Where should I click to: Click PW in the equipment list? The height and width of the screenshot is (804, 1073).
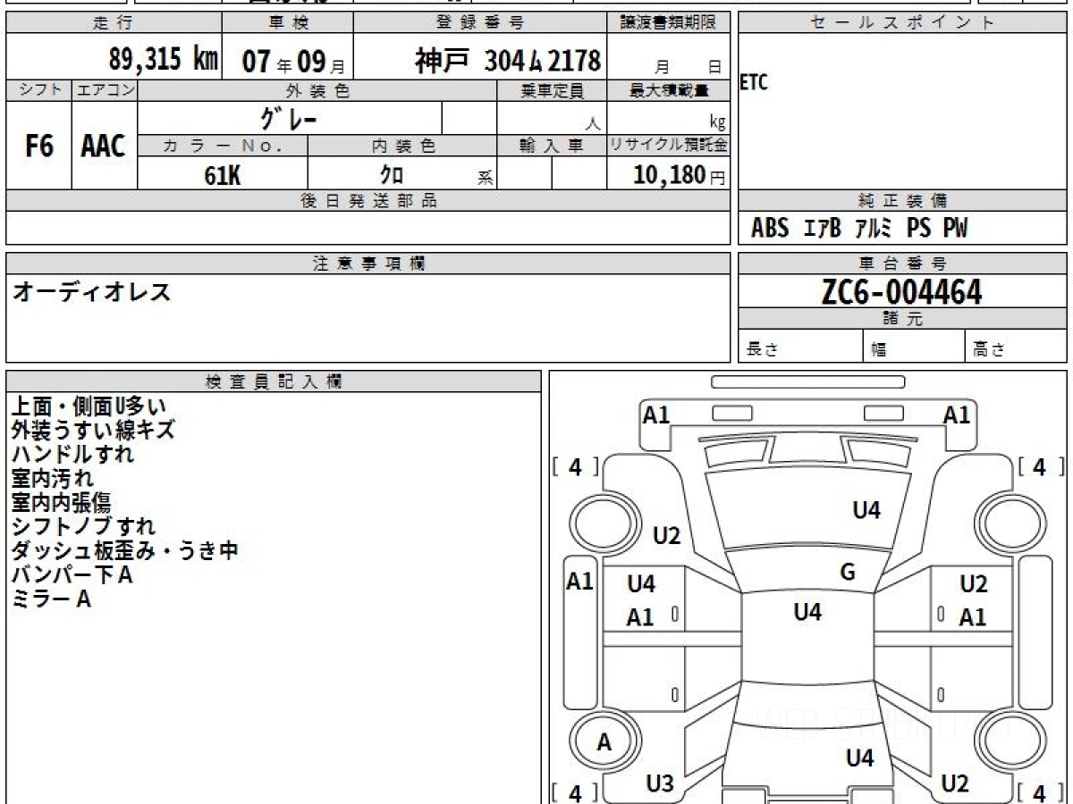tap(955, 229)
